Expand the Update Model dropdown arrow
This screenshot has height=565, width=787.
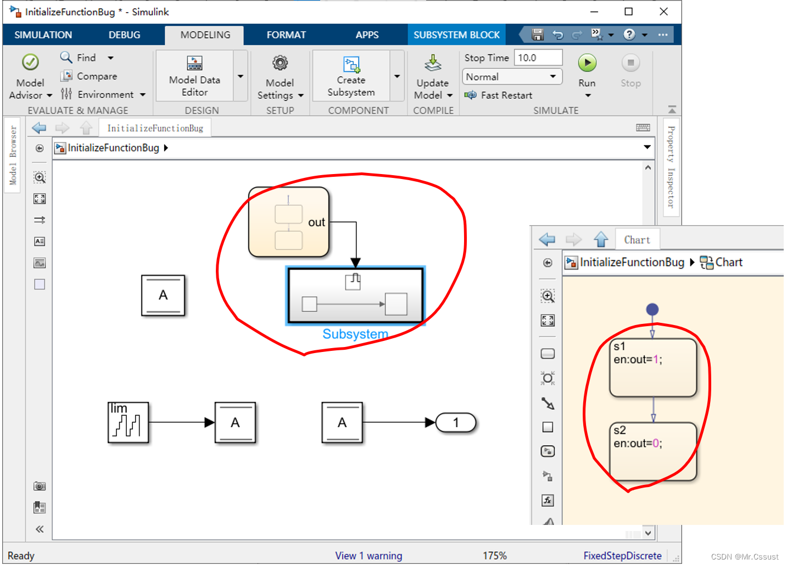click(x=450, y=96)
